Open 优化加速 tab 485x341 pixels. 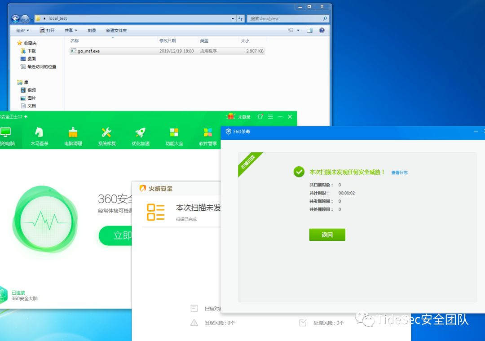pos(141,137)
